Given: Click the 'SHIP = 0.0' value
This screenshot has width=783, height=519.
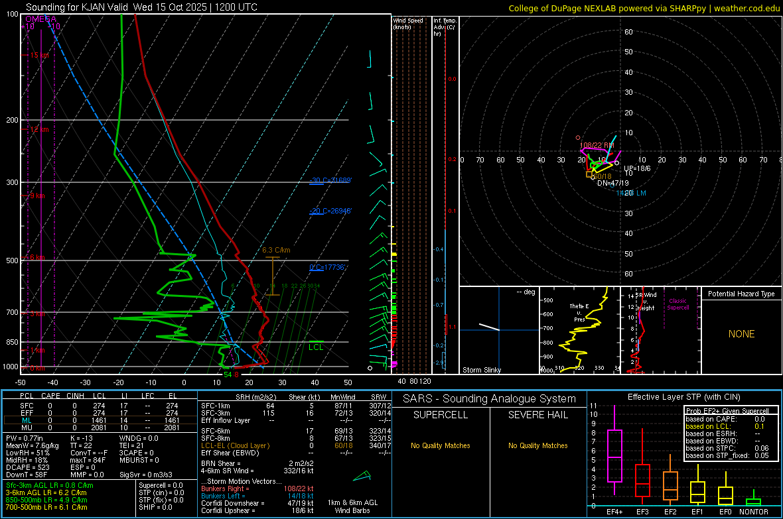Looking at the screenshot, I should point(155,508).
